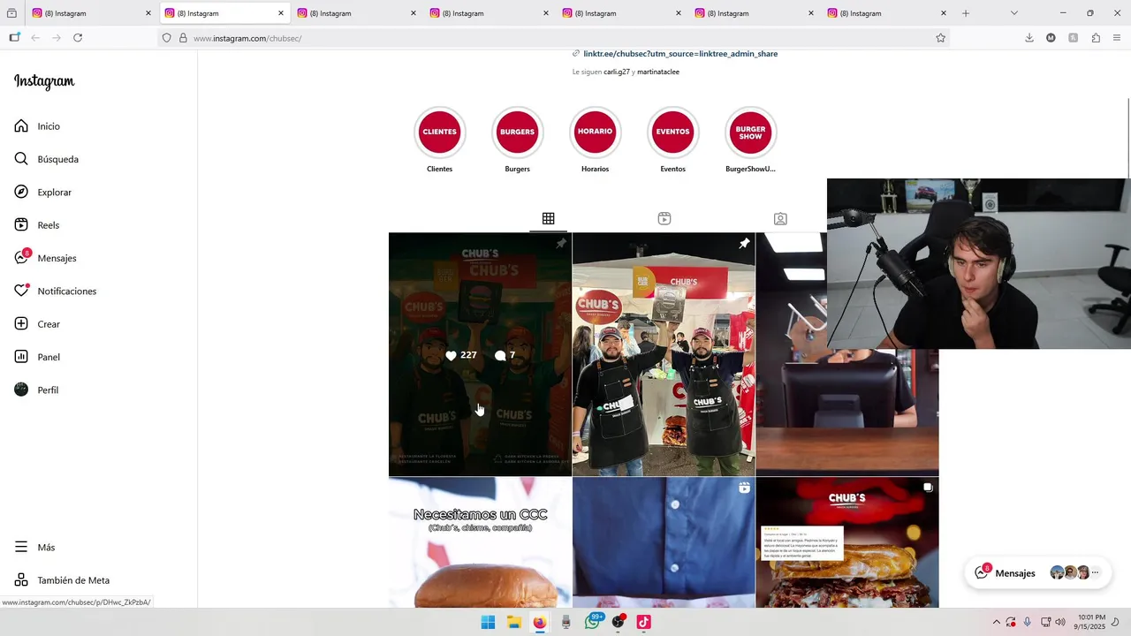Open the browser application menu
The image size is (1131, 636).
point(1117,38)
